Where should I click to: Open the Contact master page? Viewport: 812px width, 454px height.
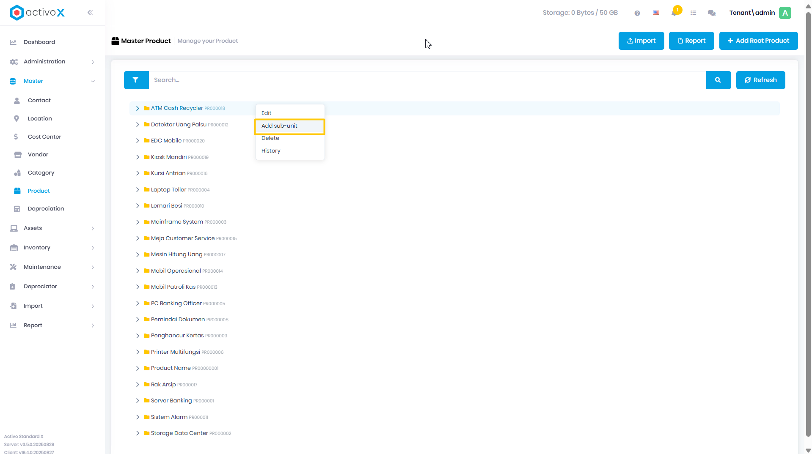[39, 100]
